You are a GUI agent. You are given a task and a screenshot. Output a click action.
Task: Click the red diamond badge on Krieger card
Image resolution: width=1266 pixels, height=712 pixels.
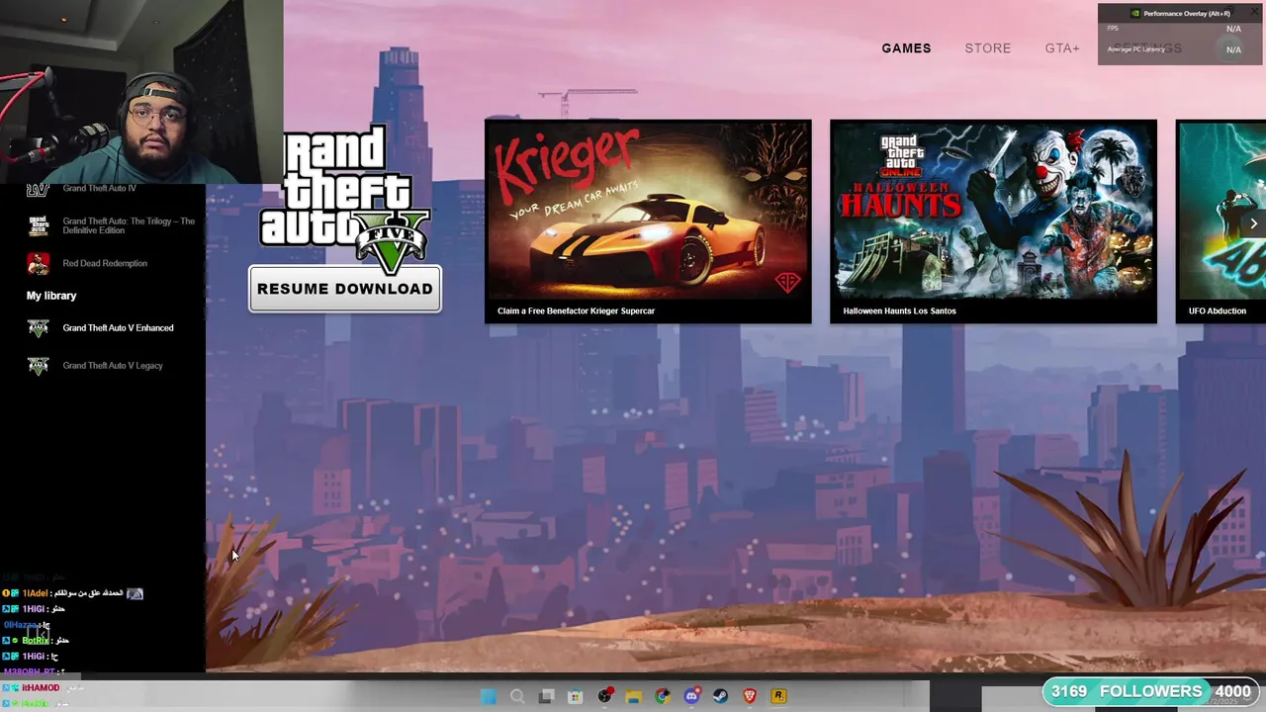click(x=787, y=283)
